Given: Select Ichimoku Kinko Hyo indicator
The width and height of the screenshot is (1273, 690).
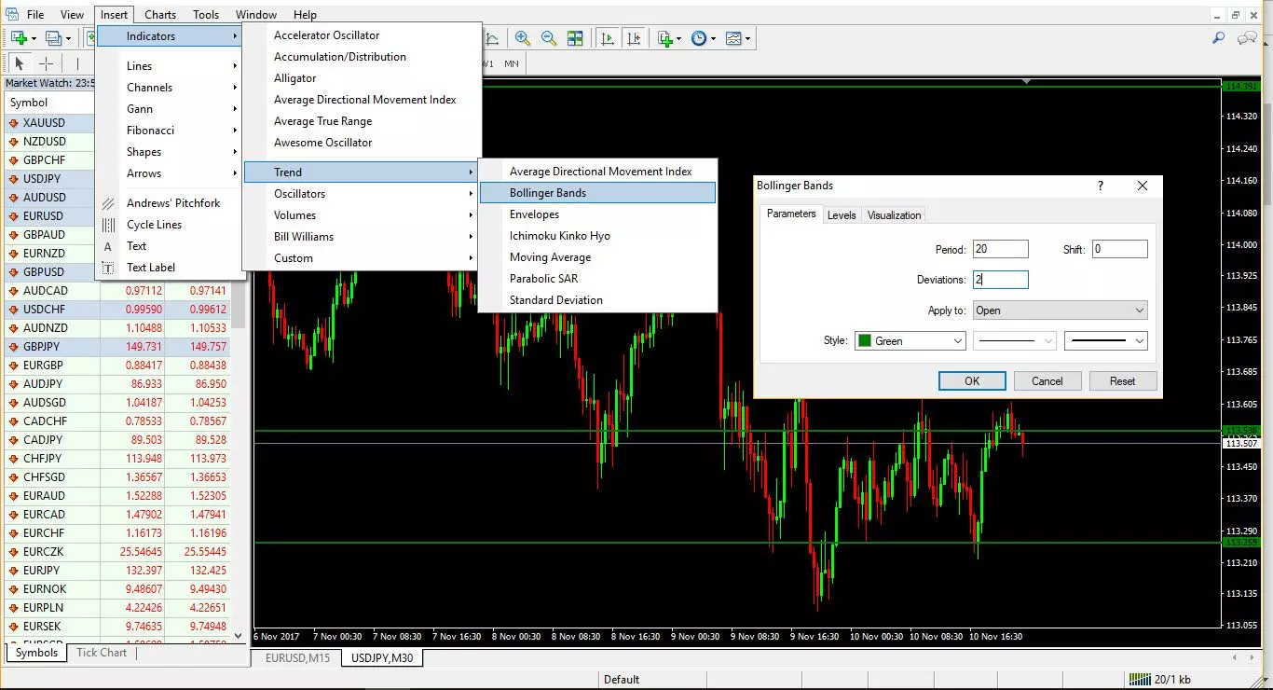Looking at the screenshot, I should coord(597,236).
